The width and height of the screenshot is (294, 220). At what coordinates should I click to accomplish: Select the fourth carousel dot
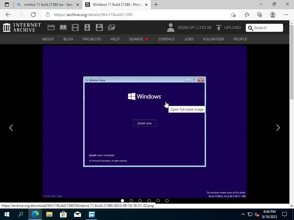click(x=149, y=201)
